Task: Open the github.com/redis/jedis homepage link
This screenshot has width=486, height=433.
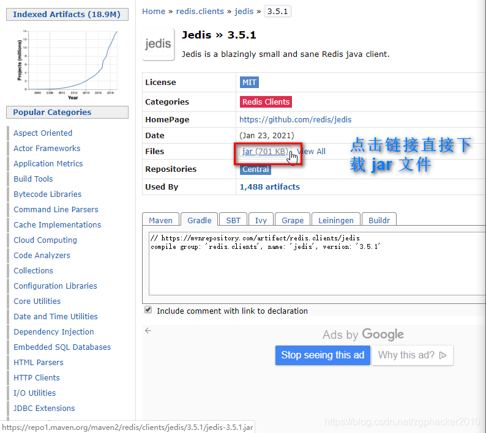Action: click(x=296, y=119)
